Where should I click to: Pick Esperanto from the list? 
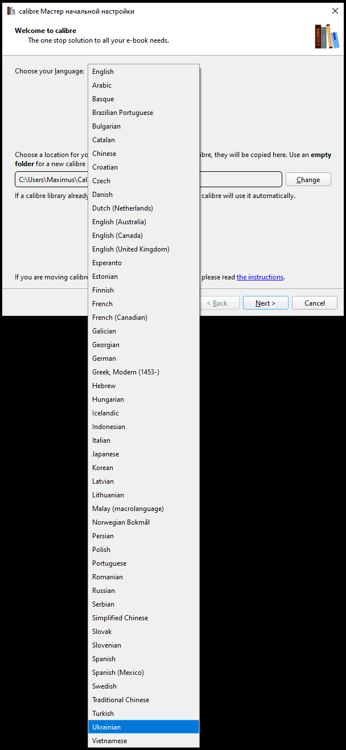click(x=143, y=263)
